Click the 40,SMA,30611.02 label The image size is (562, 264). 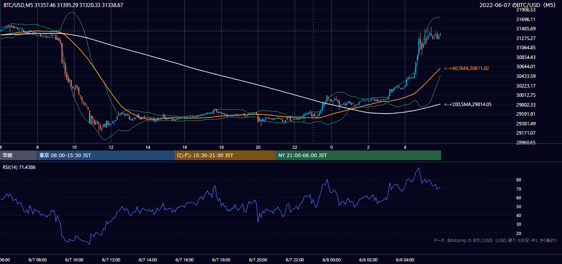coord(467,68)
